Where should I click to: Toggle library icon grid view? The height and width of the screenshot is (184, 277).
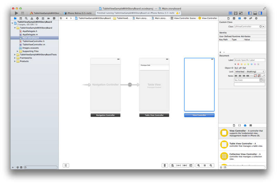coord(221,167)
